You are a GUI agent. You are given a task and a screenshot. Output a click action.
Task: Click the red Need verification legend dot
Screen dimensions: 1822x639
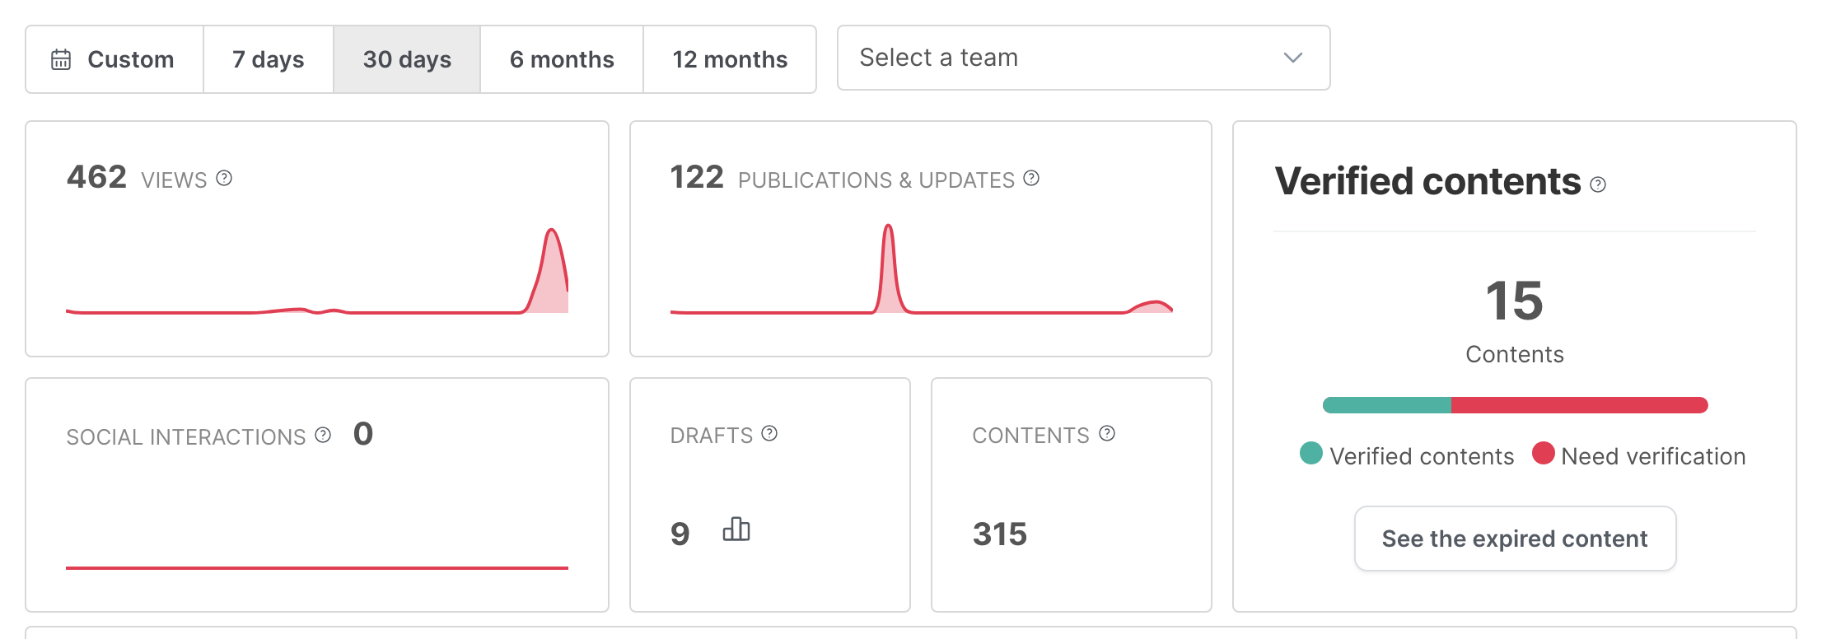1544,453
